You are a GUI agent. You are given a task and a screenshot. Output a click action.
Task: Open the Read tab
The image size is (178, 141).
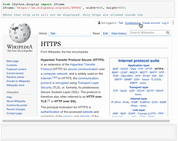(x=96, y=34)
